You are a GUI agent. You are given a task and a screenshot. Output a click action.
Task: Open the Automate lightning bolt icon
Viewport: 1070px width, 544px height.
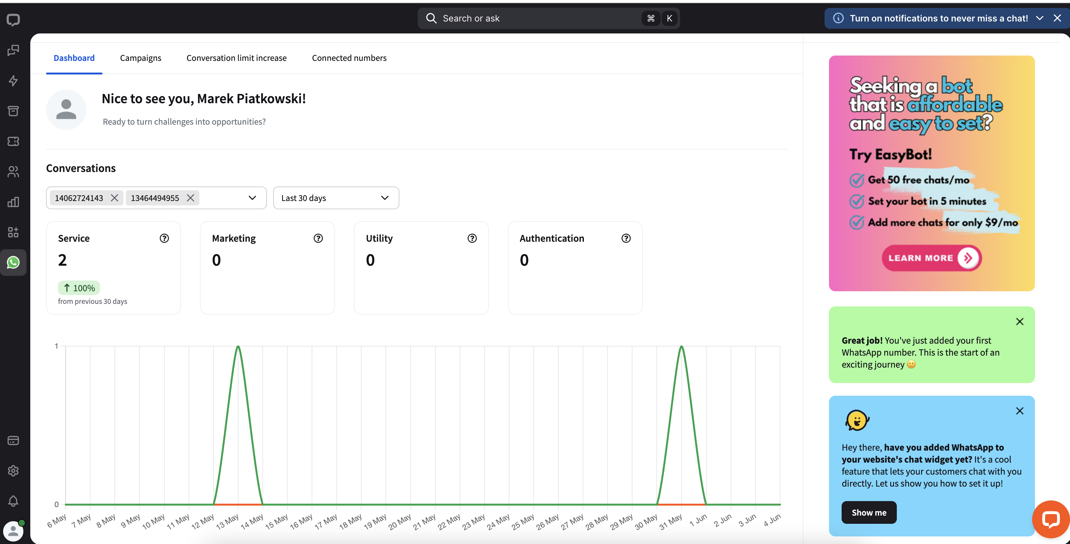point(13,81)
